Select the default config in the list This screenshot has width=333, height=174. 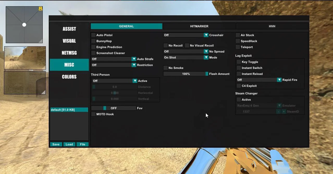tap(69, 110)
